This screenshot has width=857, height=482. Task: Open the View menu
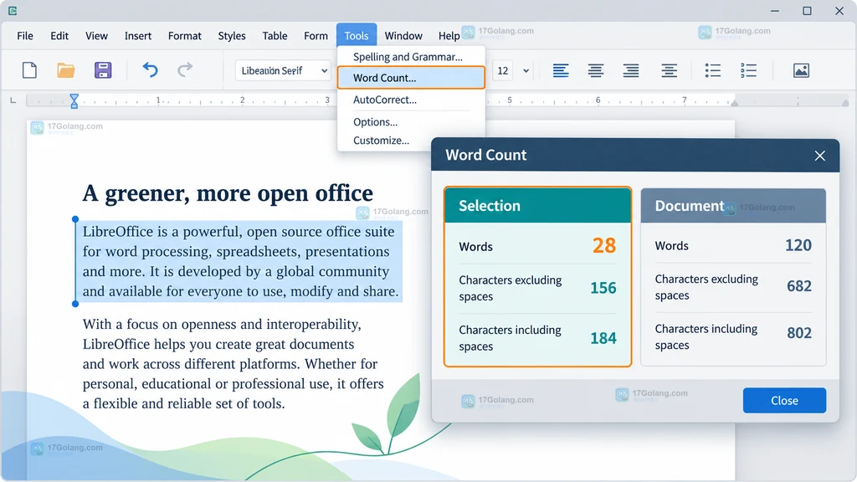click(x=97, y=36)
